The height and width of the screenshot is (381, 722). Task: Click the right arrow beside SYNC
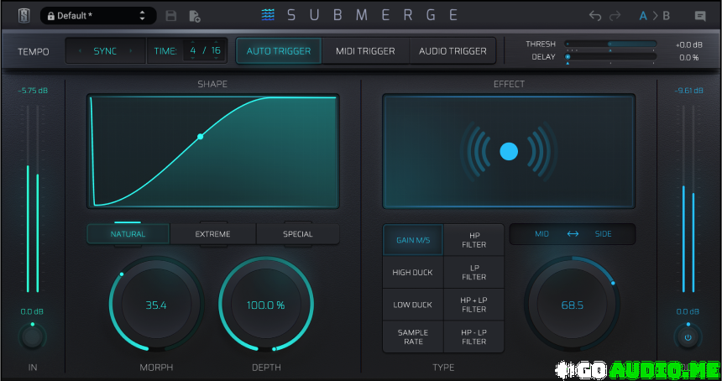[131, 51]
